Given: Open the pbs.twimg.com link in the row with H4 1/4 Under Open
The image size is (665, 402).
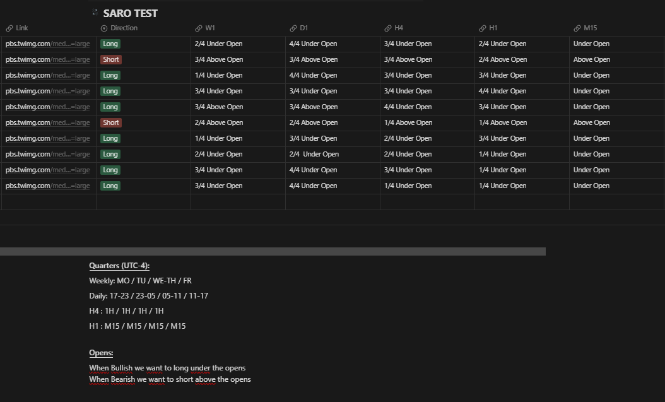Looking at the screenshot, I should (47, 186).
